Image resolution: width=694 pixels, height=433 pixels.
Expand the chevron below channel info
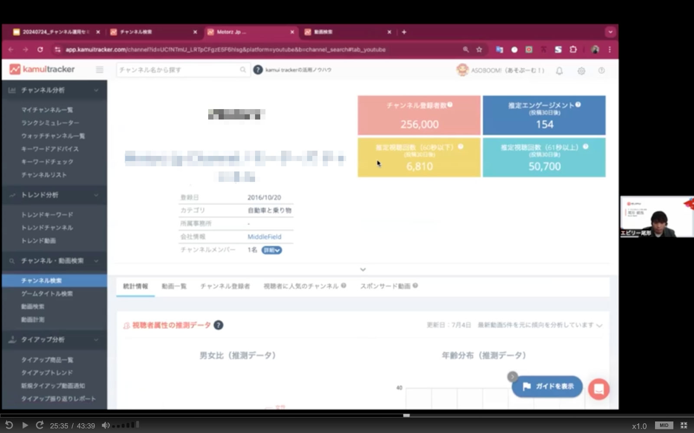tap(363, 270)
